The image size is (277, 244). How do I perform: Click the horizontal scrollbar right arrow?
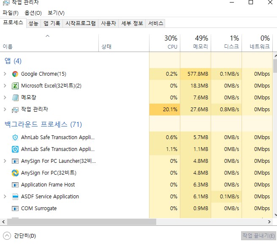click(x=269, y=222)
